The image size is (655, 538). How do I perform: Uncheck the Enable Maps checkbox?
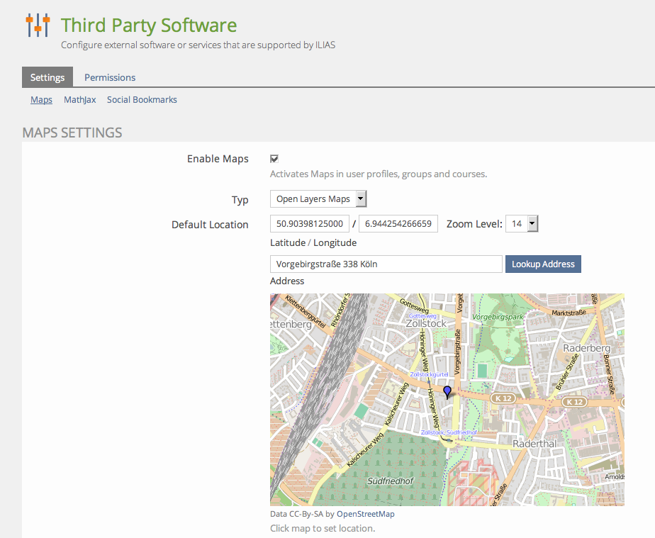pyautogui.click(x=274, y=159)
